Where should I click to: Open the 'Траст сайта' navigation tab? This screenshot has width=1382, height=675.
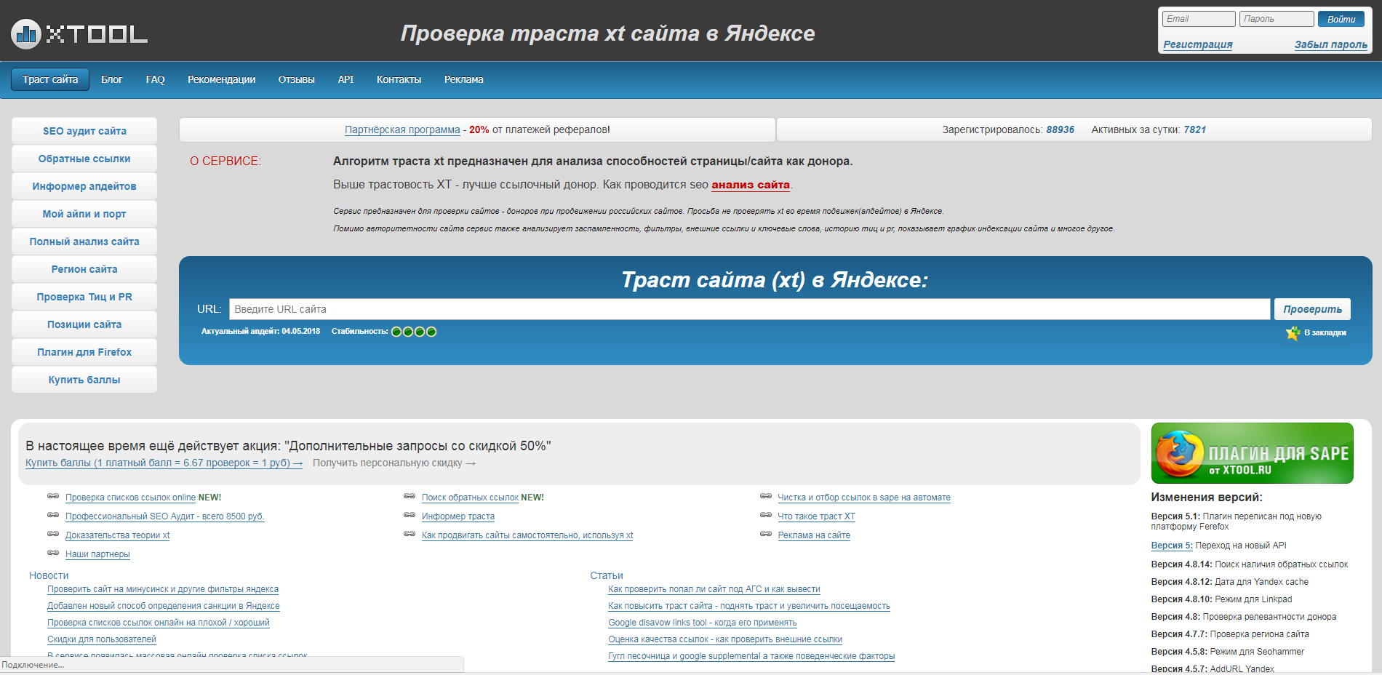[x=50, y=79]
